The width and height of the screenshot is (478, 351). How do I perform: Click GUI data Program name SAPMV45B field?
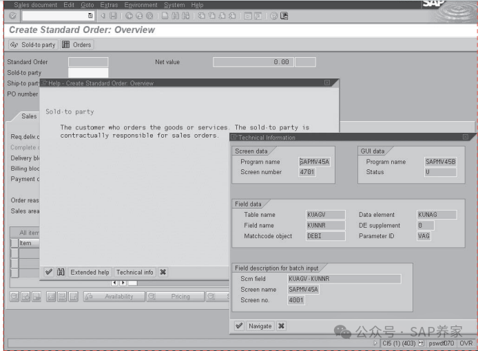[x=441, y=162]
